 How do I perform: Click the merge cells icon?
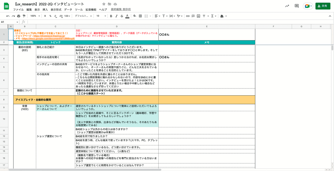pos(146,16)
